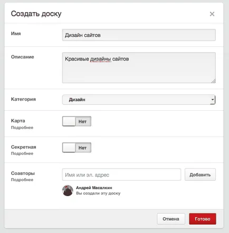The height and width of the screenshot is (233, 229).
Task: Close the Создать доску dialog
Action: (212, 14)
